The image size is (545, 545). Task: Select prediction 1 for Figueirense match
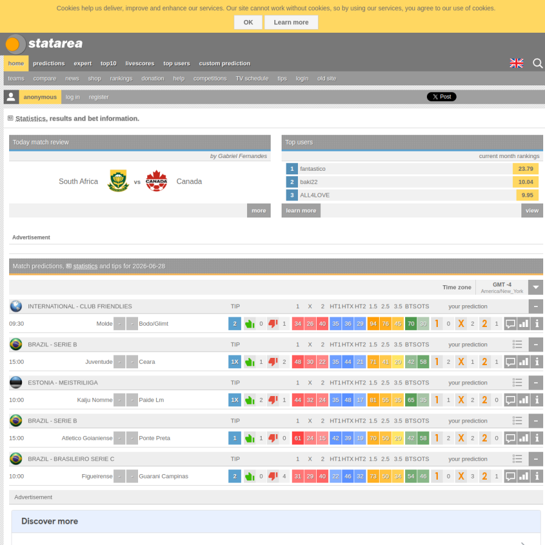pos(437,477)
